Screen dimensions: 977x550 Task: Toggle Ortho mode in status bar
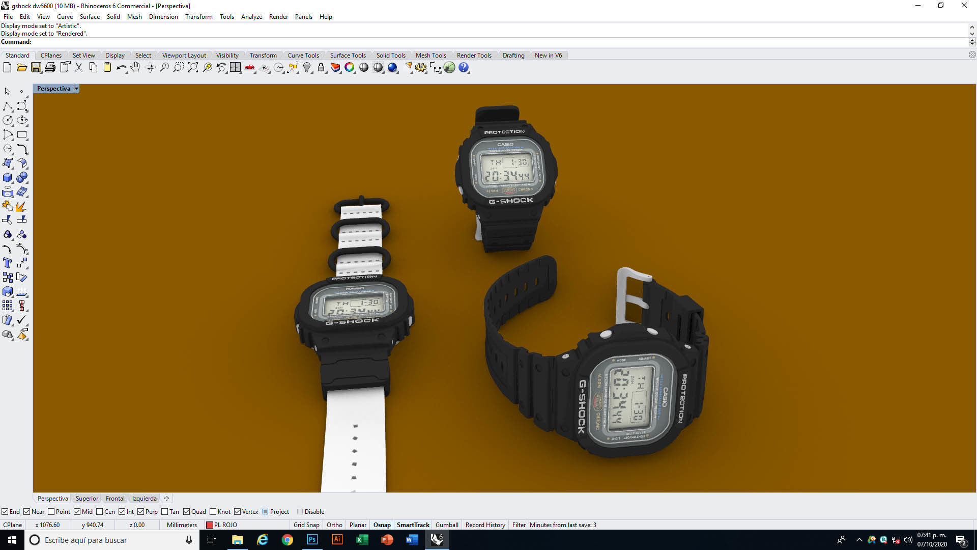[x=334, y=525]
